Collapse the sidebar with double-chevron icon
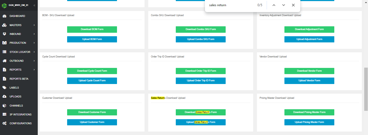This screenshot has height=135, width=368. [34, 5]
